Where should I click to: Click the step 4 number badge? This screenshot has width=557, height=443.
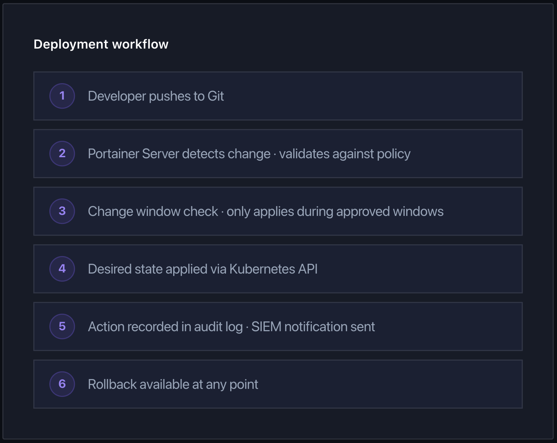click(62, 269)
